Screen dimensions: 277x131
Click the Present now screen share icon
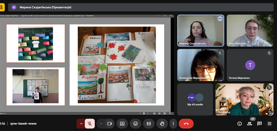[x=122, y=124]
